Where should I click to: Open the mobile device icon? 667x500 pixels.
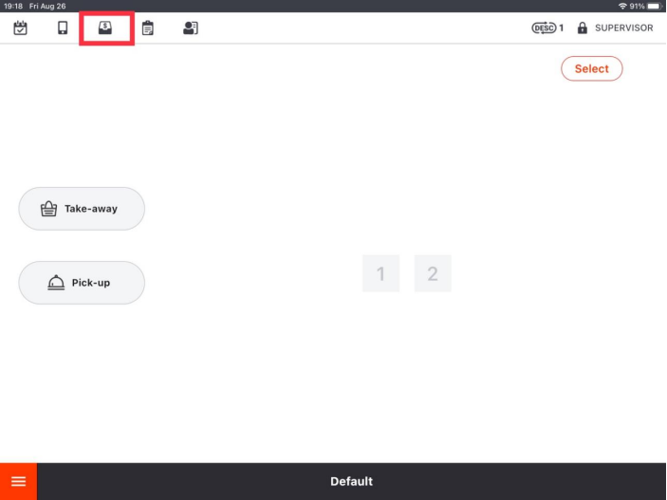(63, 28)
